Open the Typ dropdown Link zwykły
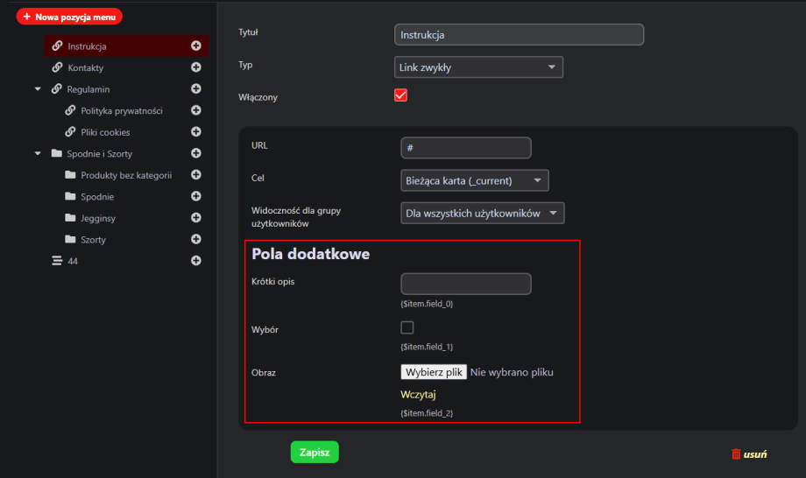Screen dimensions: 806x478 coord(478,67)
